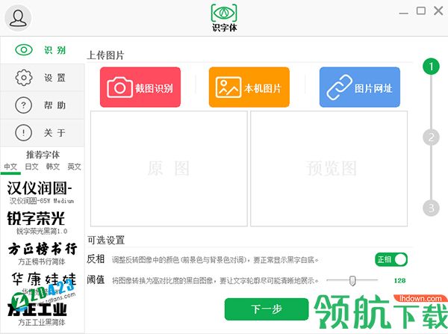Image resolution: width=448 pixels, height=334 pixels.
Task: Choose the 华康娃娃 recommended font
Action: pyautogui.click(x=43, y=283)
